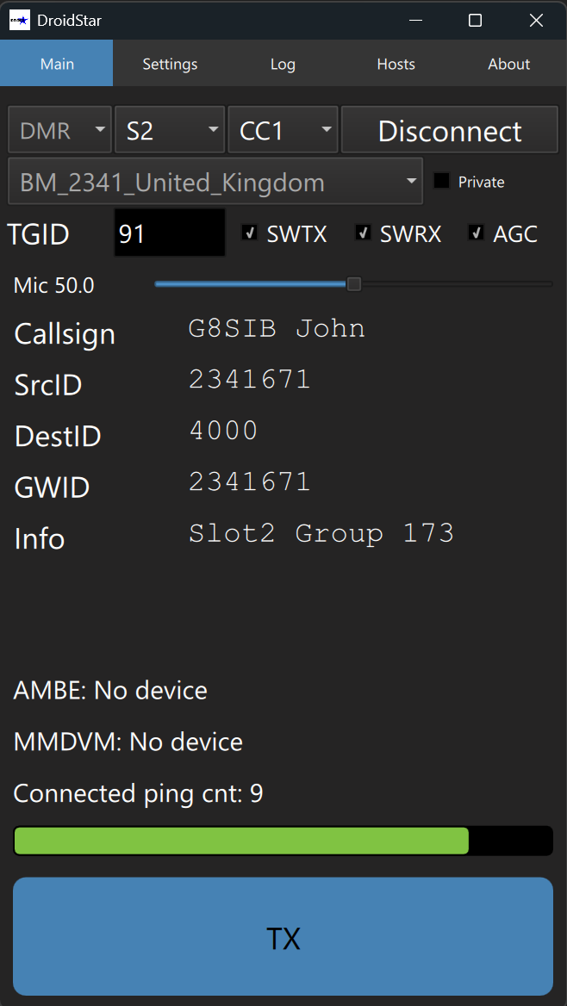Image resolution: width=567 pixels, height=1006 pixels.
Task: Close the DroidStar window
Action: [537, 21]
